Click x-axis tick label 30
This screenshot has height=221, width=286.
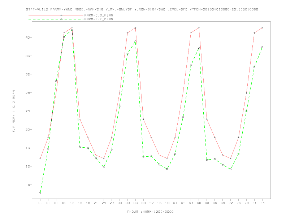click(120, 203)
